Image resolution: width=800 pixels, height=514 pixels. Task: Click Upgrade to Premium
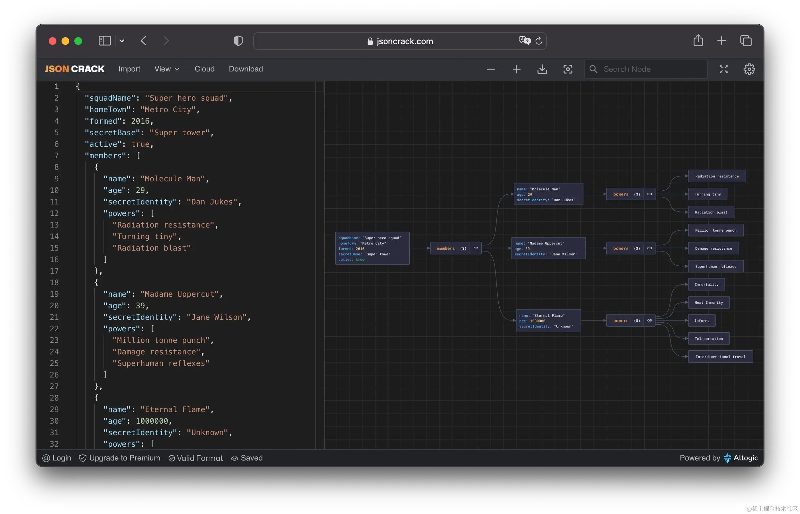(x=120, y=458)
